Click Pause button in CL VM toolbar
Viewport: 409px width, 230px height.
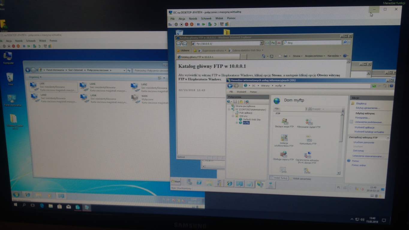point(24,46)
